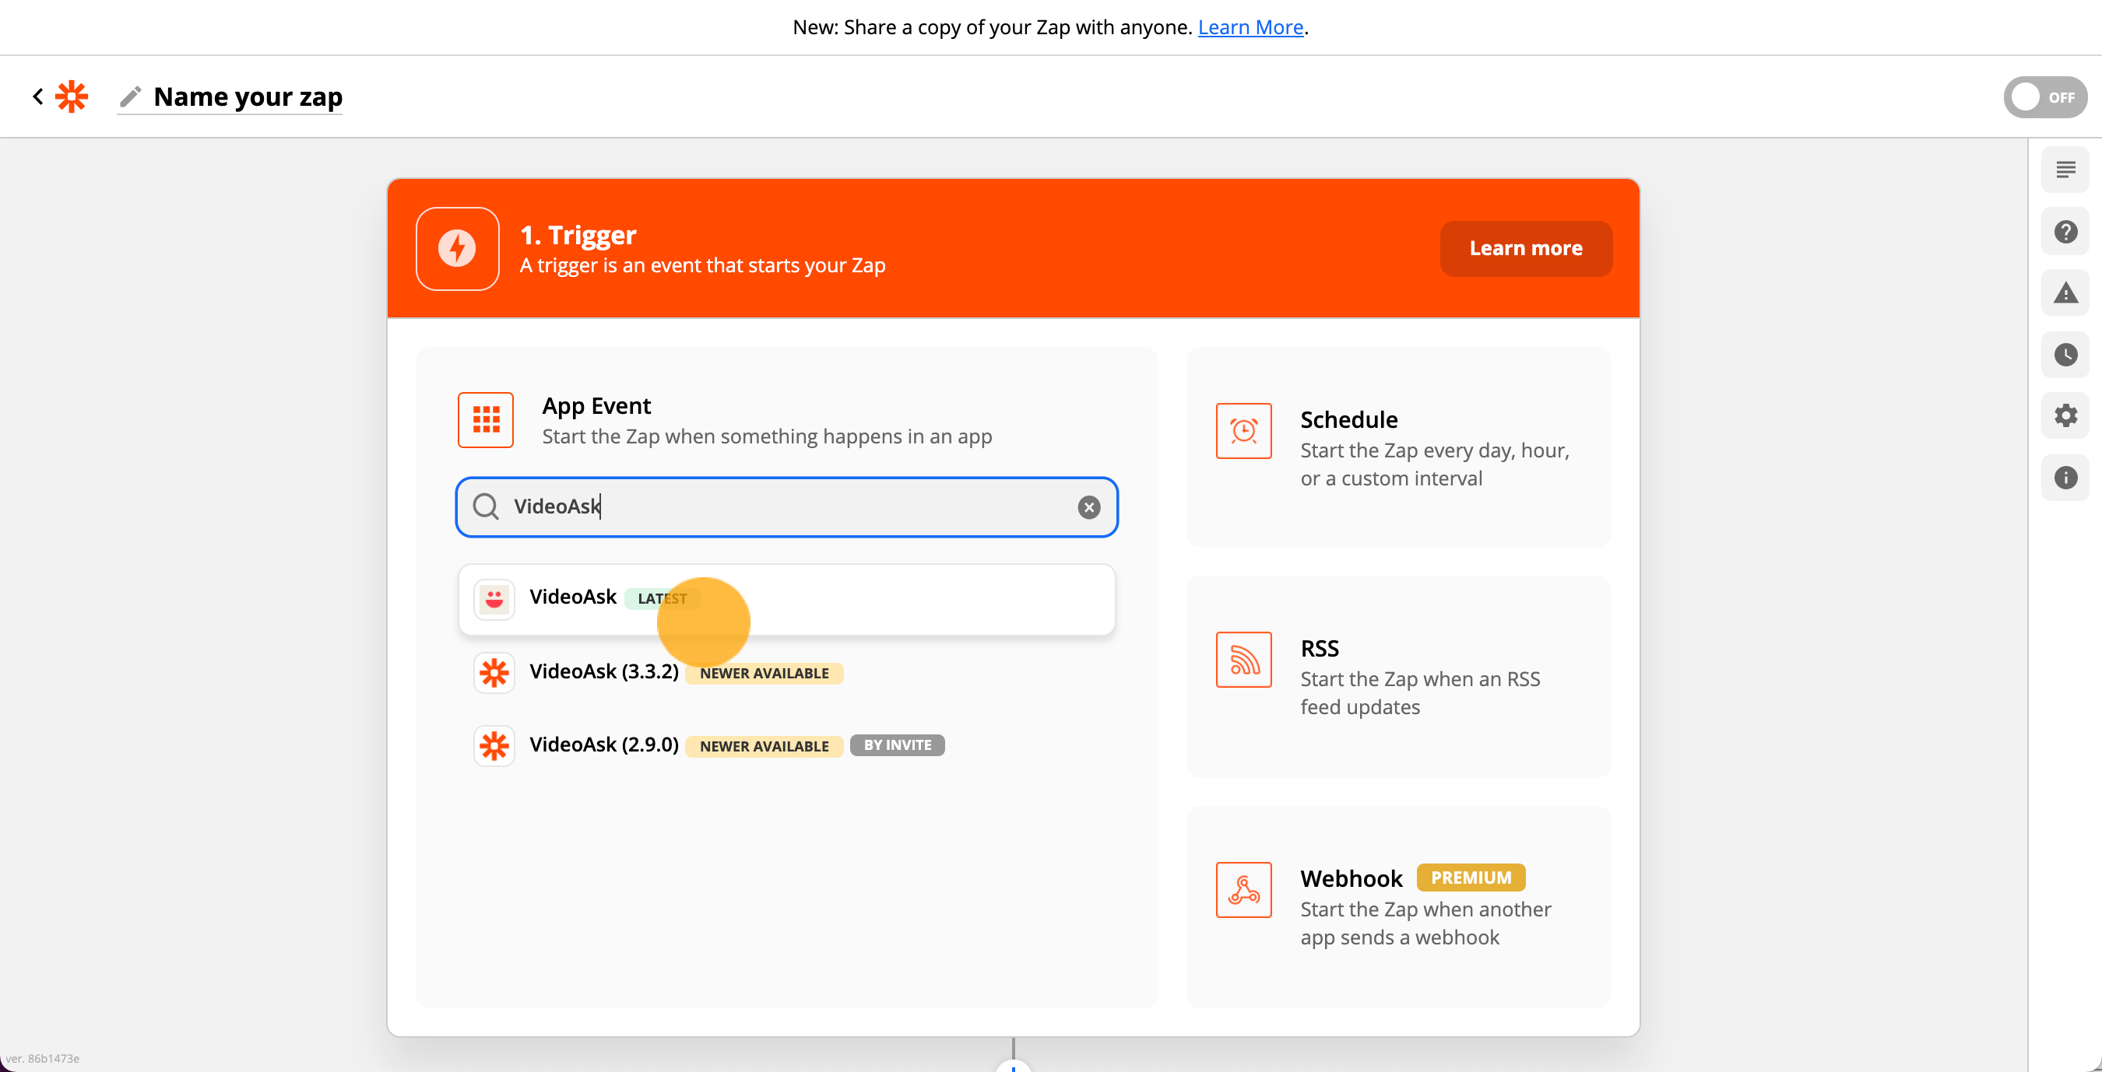This screenshot has width=2102, height=1072.
Task: Open the 'Learn More' link in banner
Action: click(x=1250, y=27)
